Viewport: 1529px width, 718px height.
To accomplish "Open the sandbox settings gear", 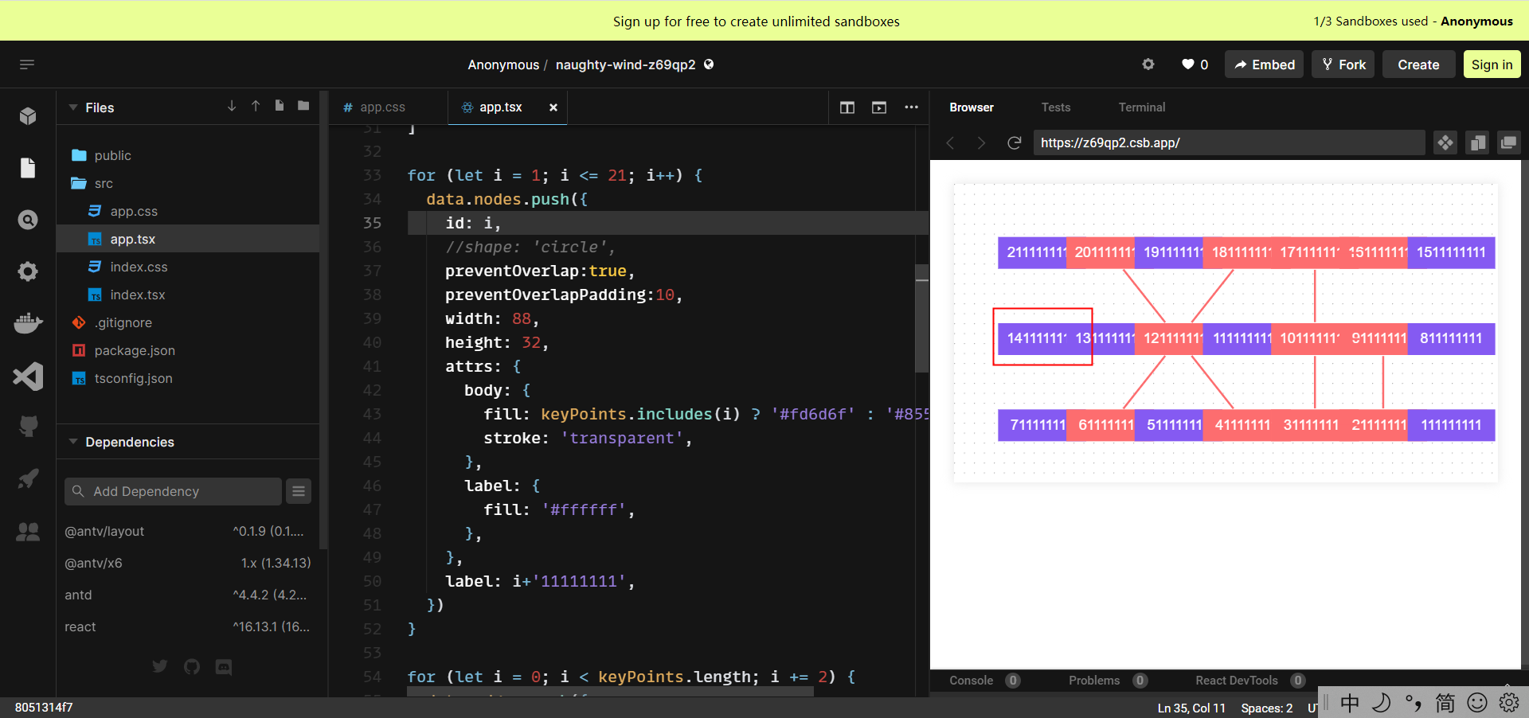I will (1148, 64).
